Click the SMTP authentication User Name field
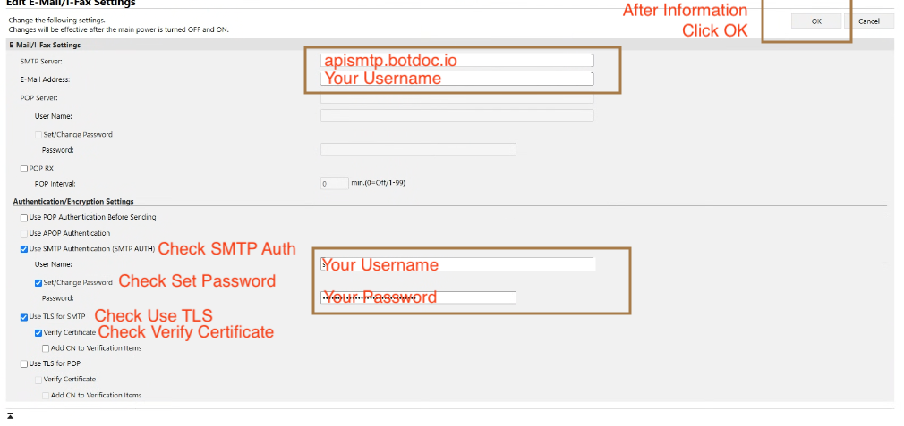Image resolution: width=904 pixels, height=426 pixels. point(457,264)
